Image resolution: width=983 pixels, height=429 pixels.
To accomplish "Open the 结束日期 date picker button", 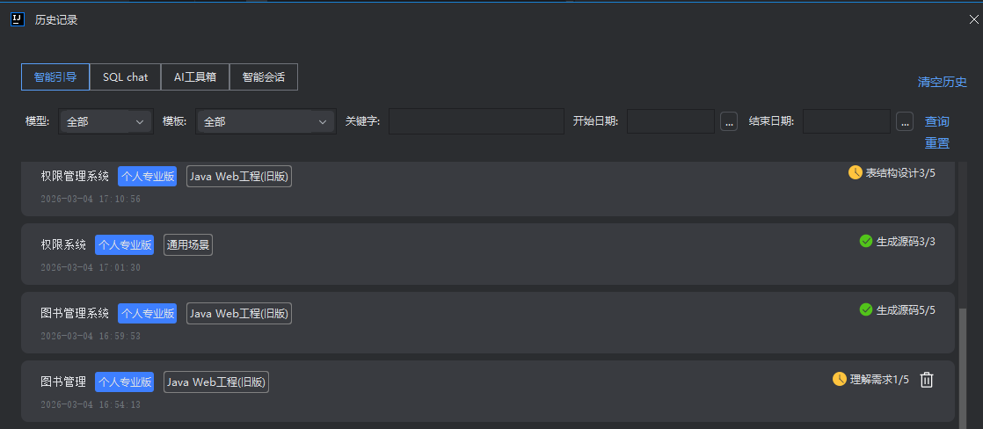I will tap(905, 121).
